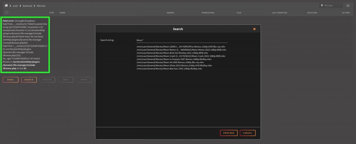356x144 pixels.
Task: Tick the select-all checkbox in the header
Action: click(6, 12)
